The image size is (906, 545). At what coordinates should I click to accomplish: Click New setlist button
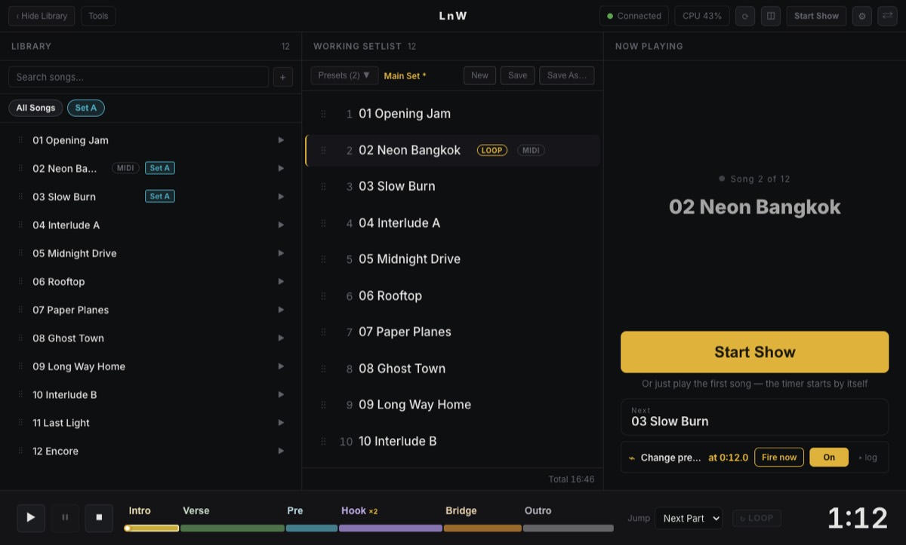point(480,75)
